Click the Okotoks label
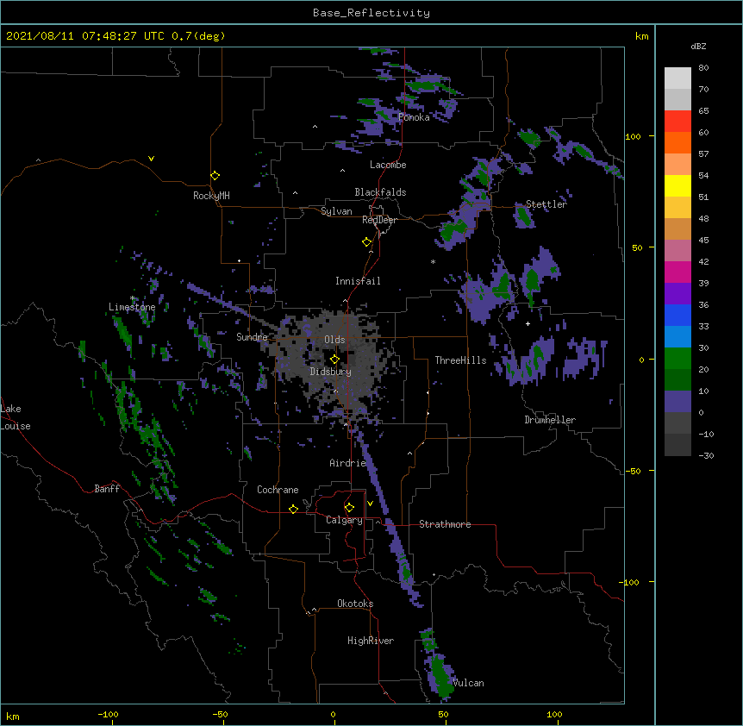 click(355, 604)
